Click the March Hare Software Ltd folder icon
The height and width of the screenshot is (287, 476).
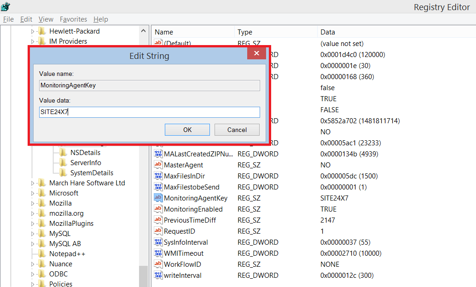click(42, 183)
